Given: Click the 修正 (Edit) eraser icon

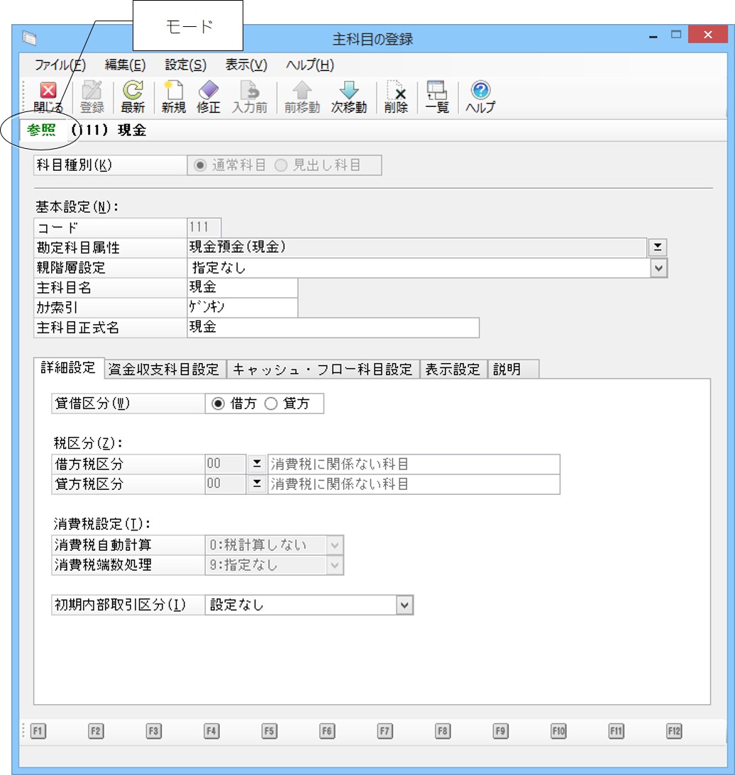Looking at the screenshot, I should (209, 91).
